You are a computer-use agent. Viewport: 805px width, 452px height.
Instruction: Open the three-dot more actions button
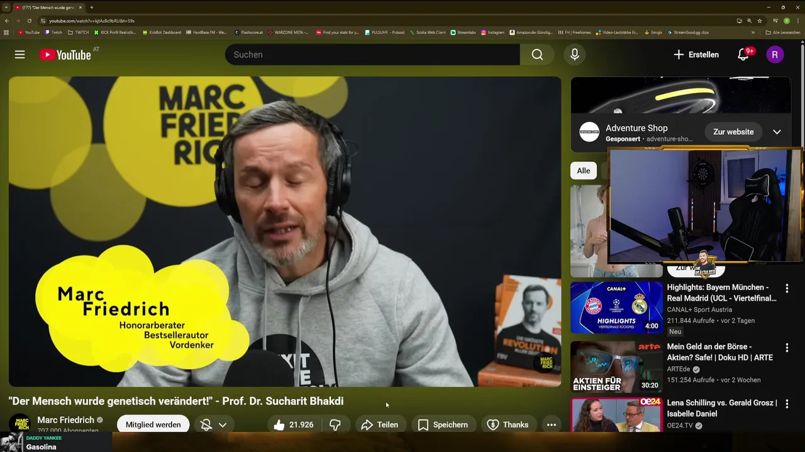[552, 425]
